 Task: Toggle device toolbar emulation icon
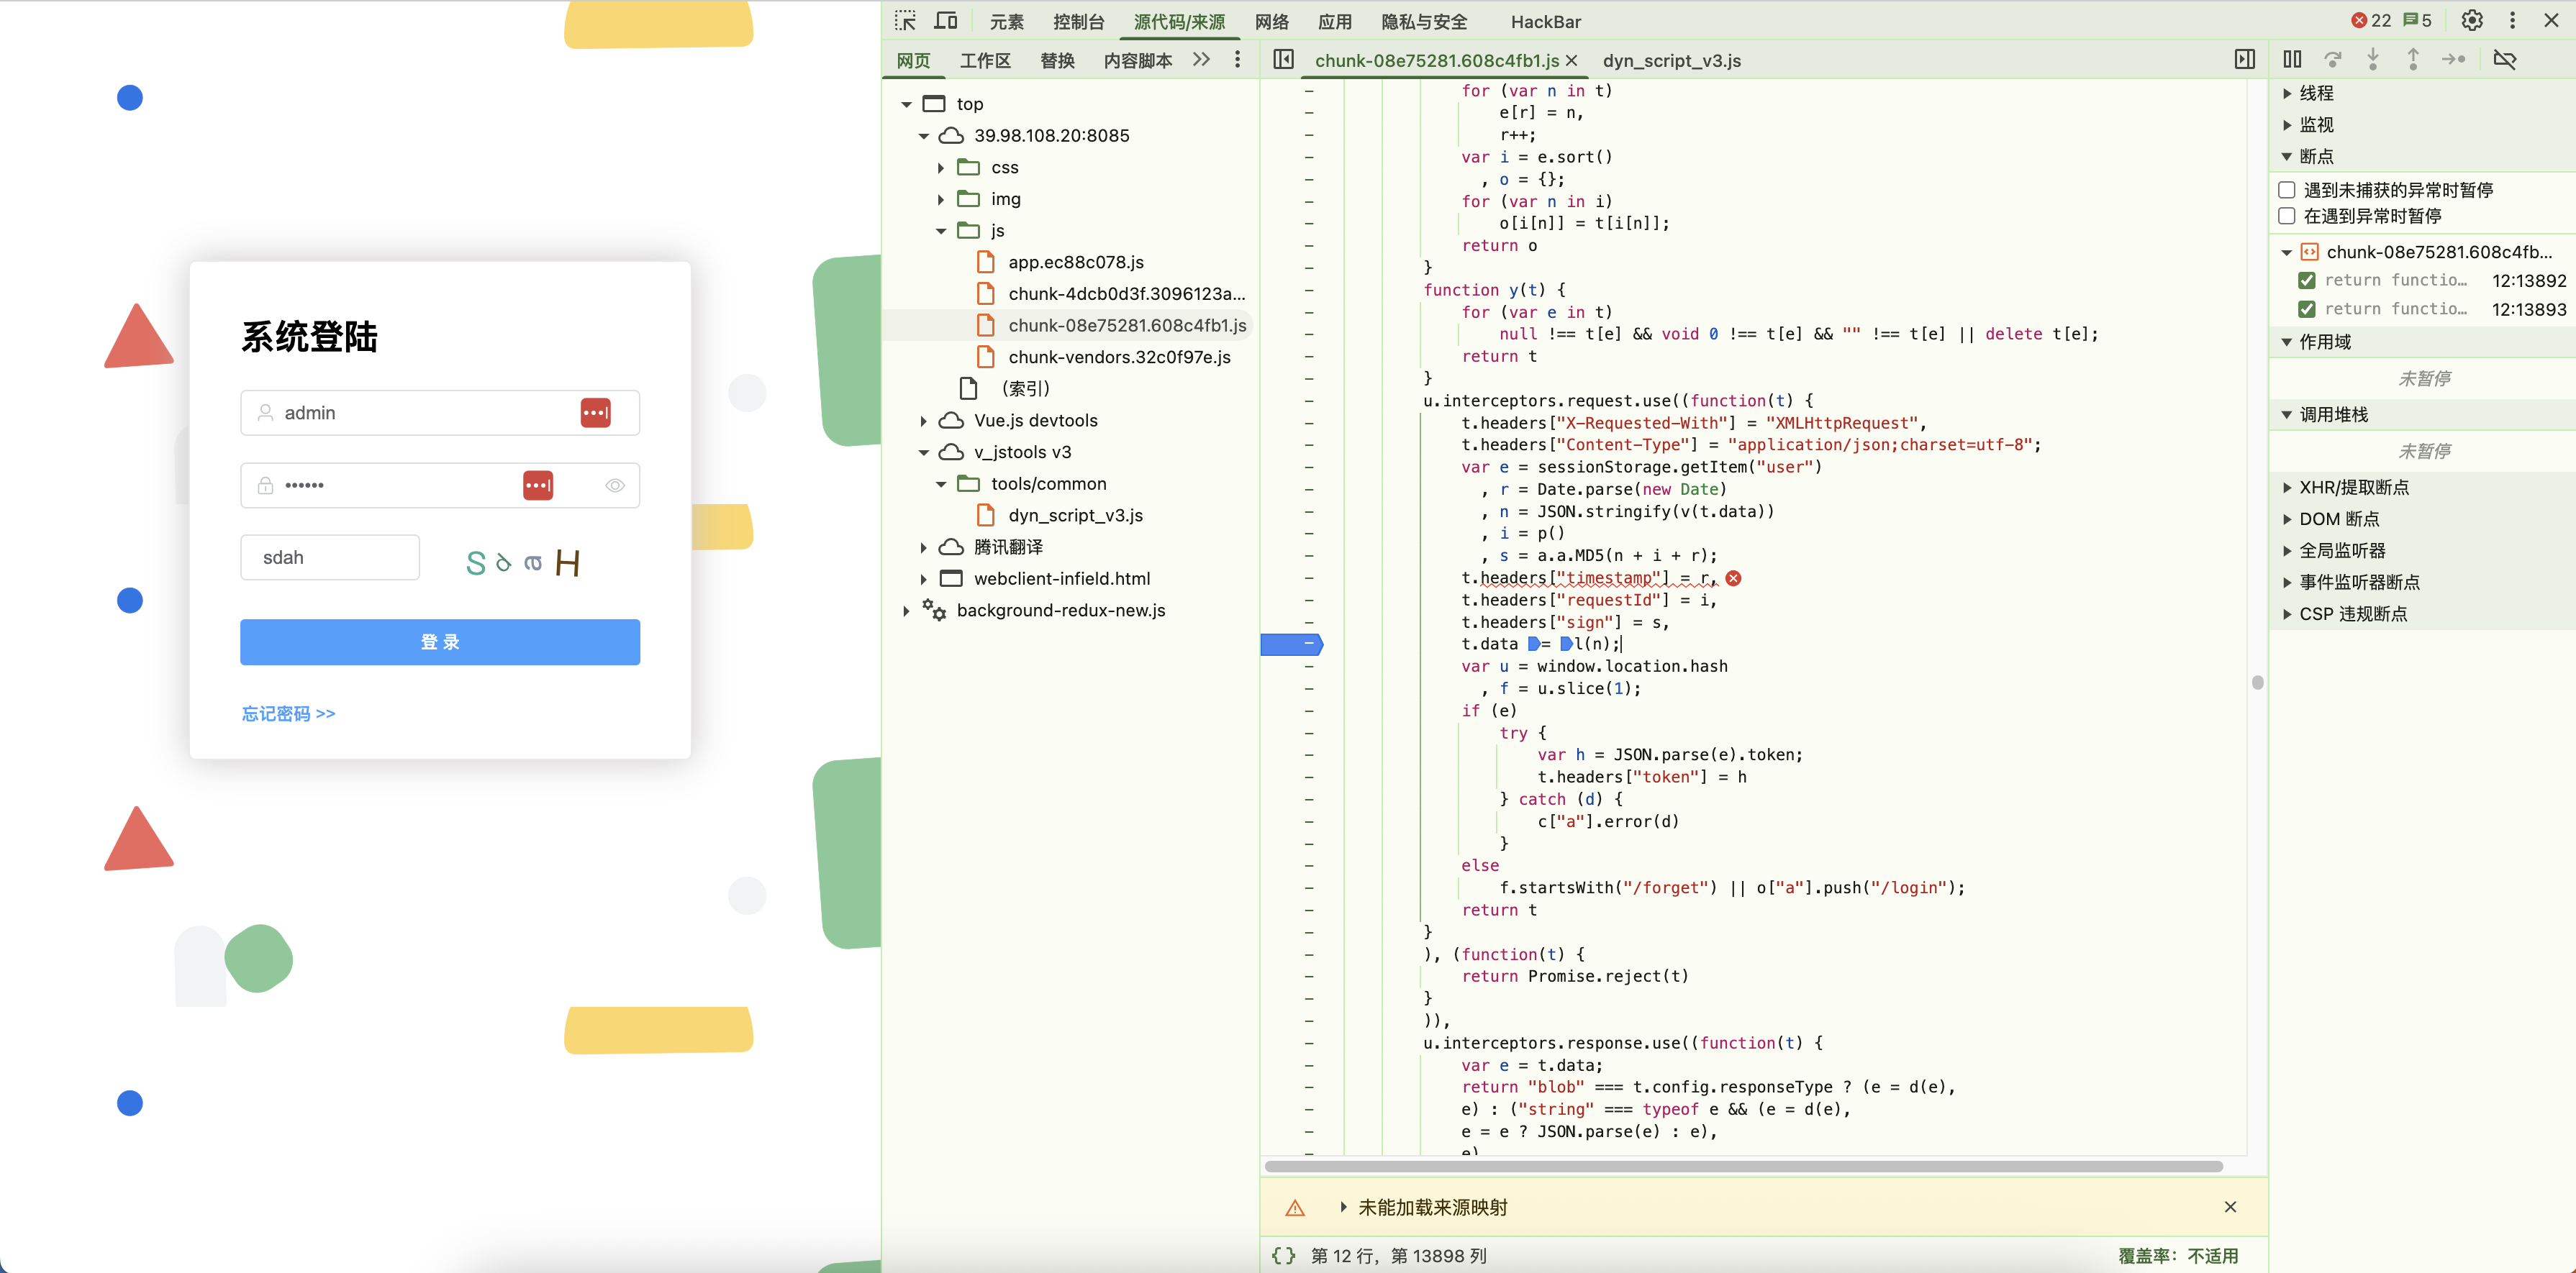(x=945, y=21)
